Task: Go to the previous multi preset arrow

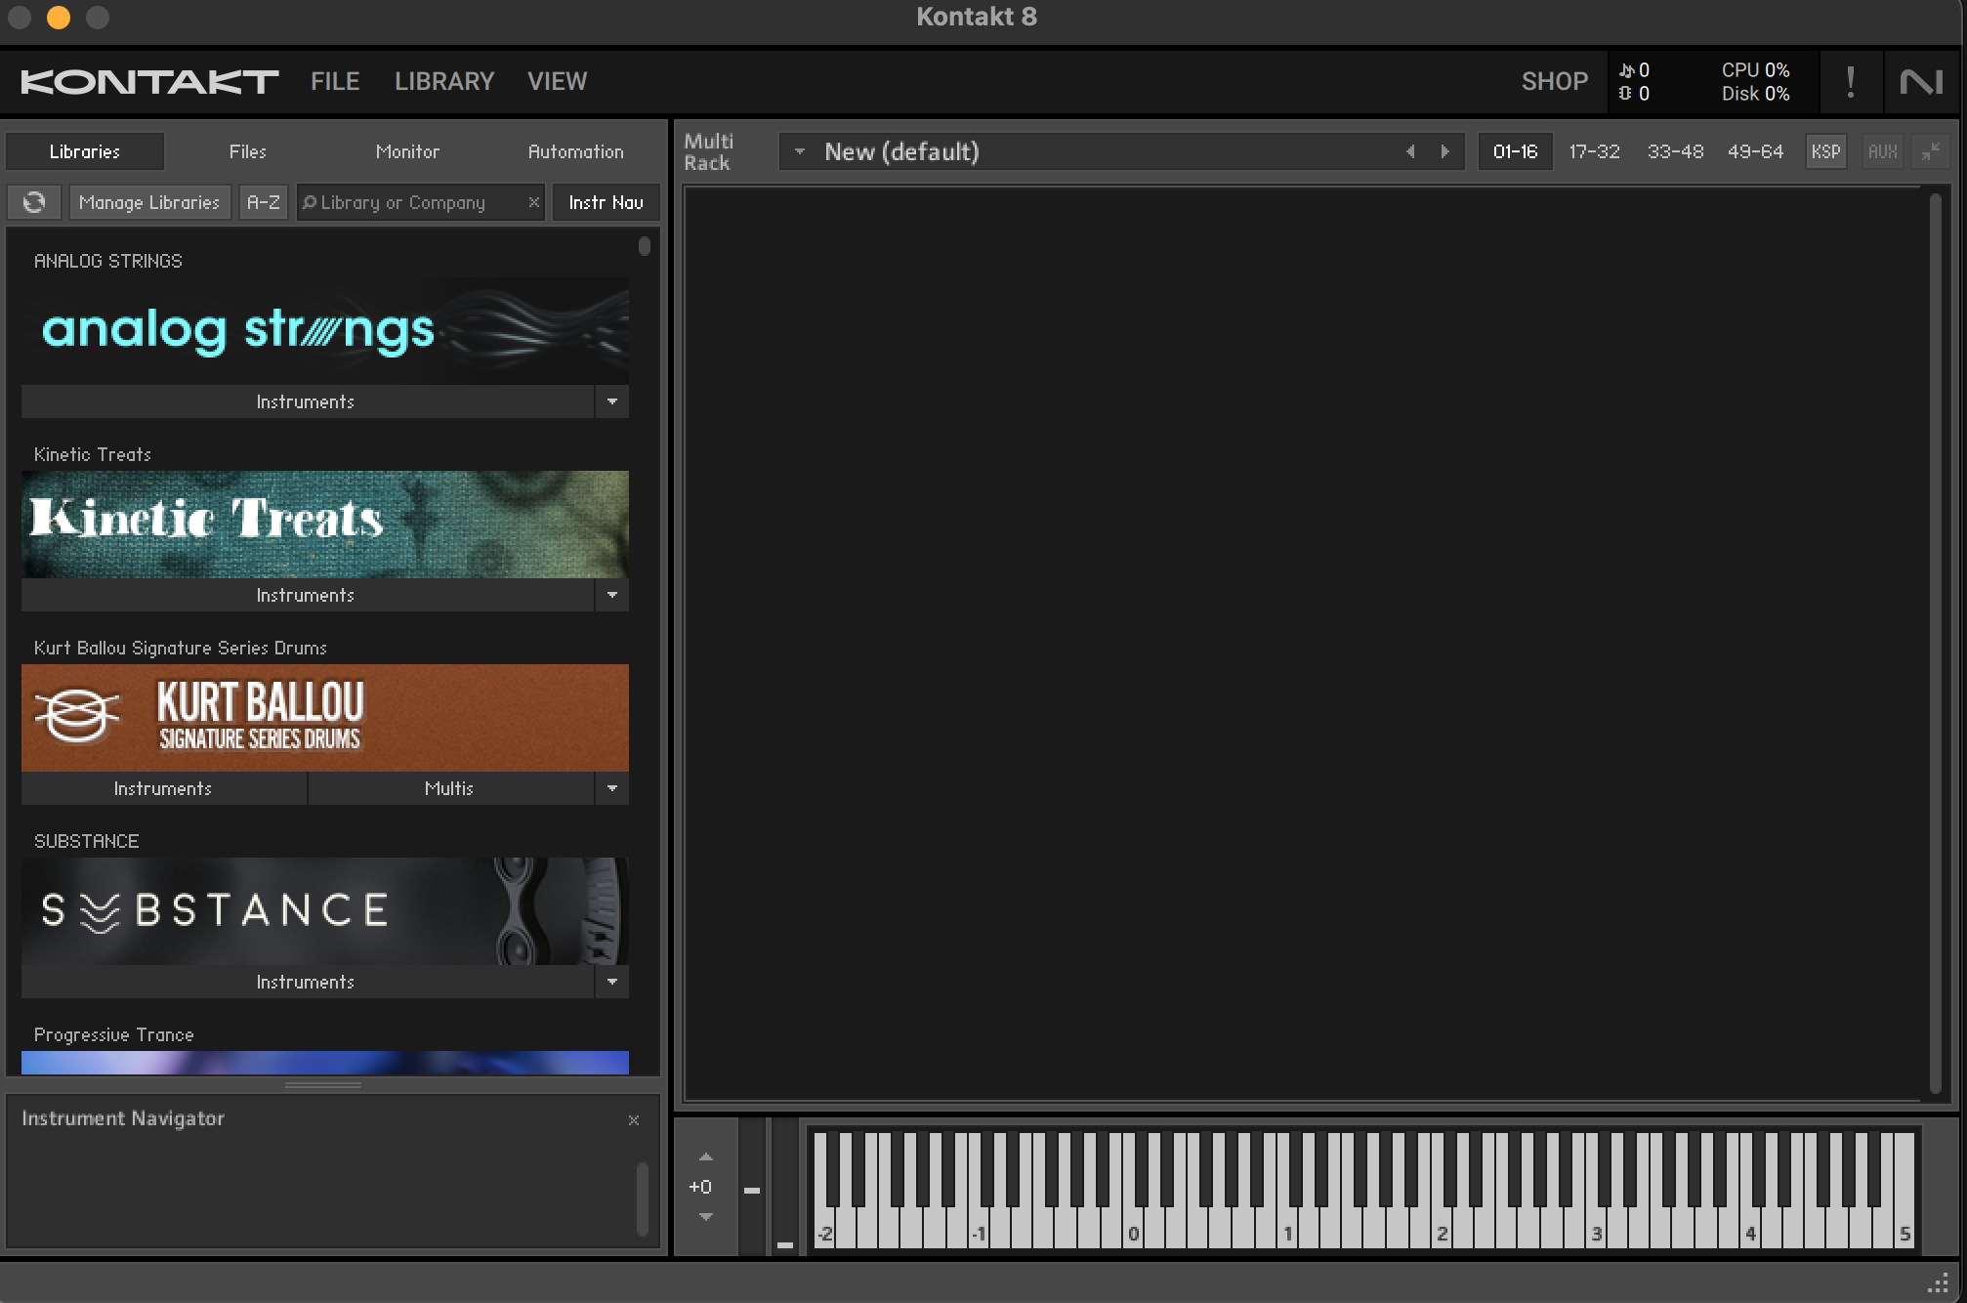Action: point(1410,151)
